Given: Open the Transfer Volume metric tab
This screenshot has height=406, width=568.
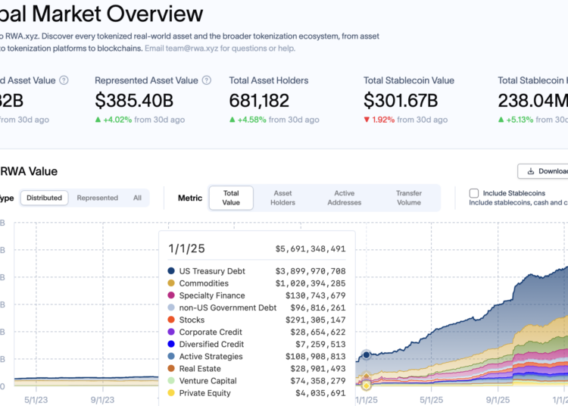Looking at the screenshot, I should click(x=408, y=198).
